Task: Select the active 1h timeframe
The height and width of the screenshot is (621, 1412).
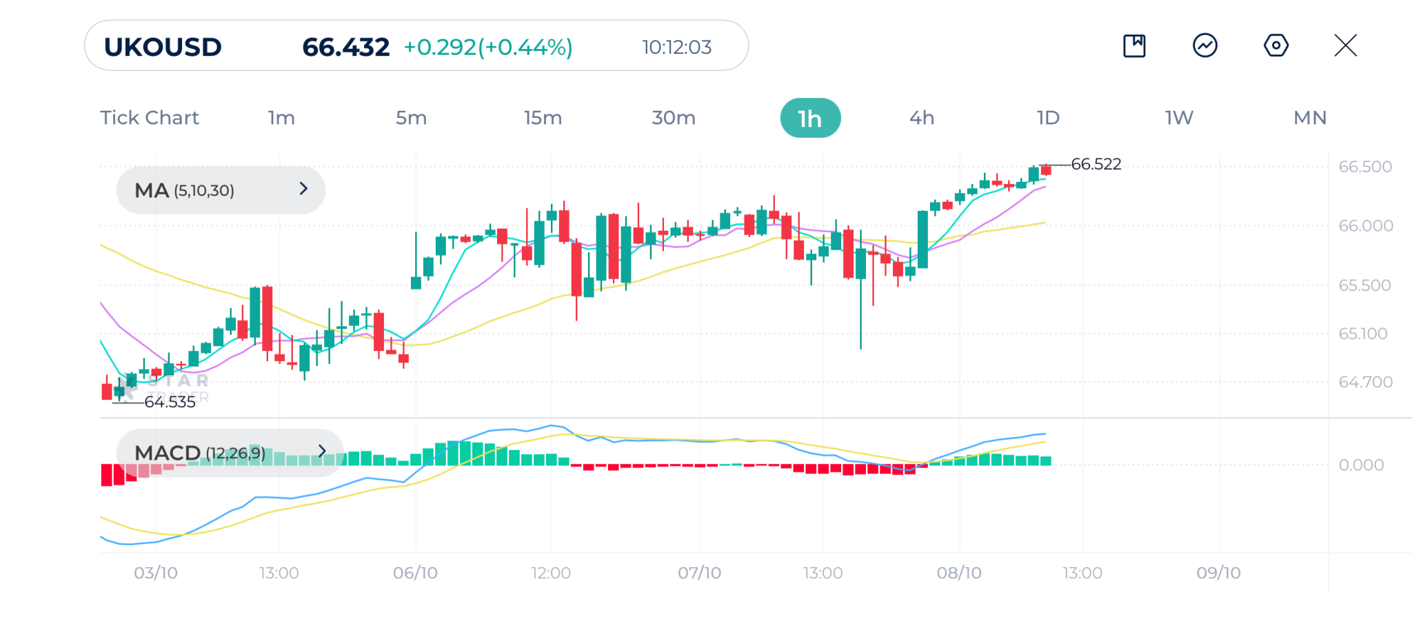Action: click(x=810, y=119)
